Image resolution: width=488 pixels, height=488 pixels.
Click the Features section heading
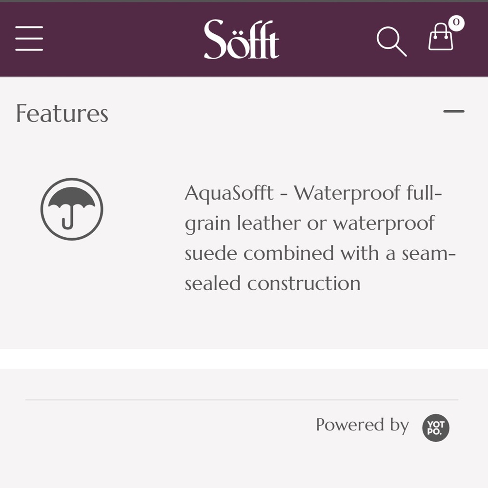[62, 114]
